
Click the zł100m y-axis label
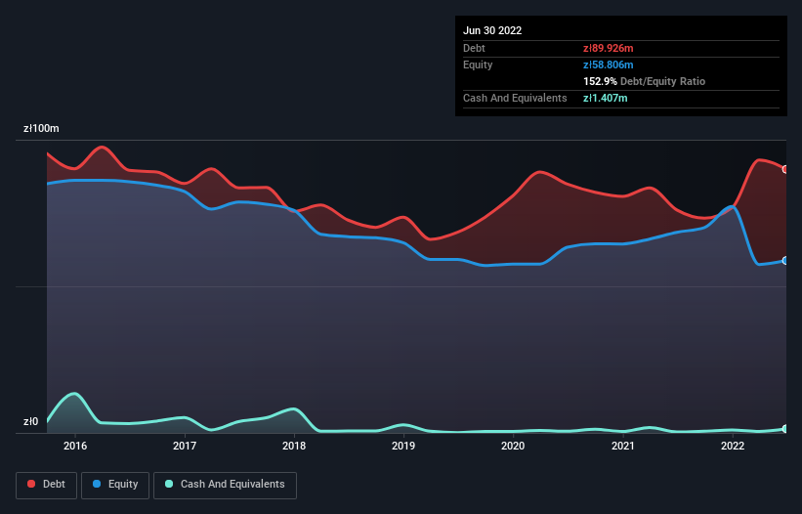click(x=41, y=128)
